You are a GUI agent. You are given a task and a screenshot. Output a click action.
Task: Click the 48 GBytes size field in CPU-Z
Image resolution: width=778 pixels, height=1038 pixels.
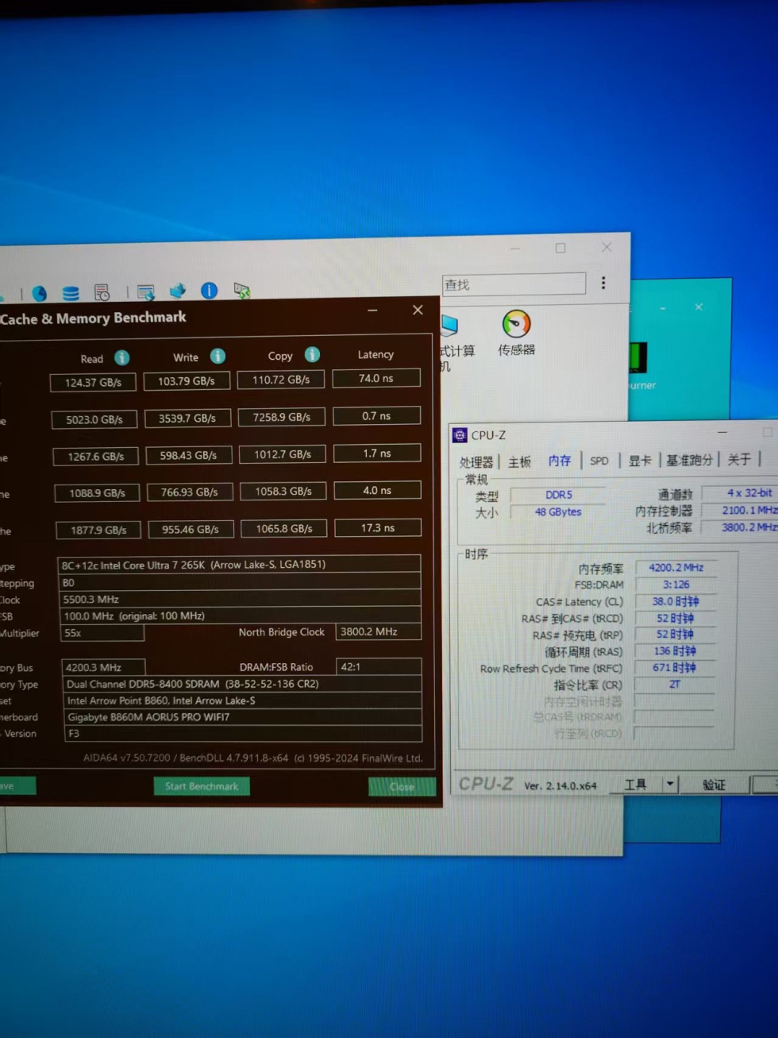[x=559, y=512]
